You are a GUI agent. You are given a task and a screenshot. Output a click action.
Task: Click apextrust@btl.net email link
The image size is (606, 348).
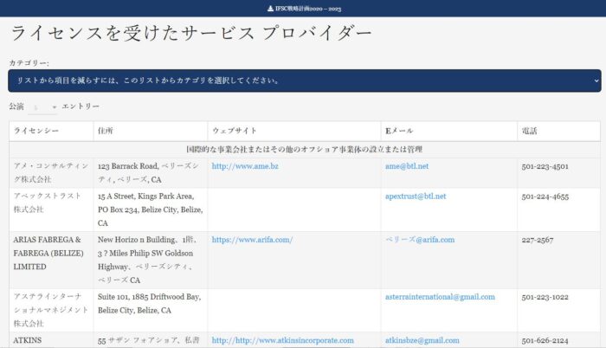coord(416,197)
